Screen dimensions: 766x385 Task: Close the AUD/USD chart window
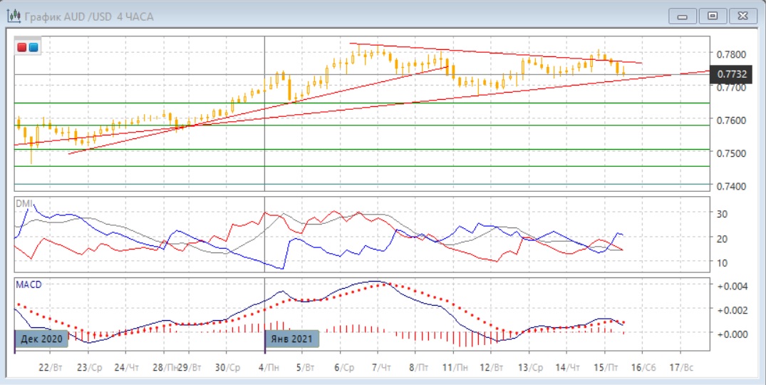point(742,15)
